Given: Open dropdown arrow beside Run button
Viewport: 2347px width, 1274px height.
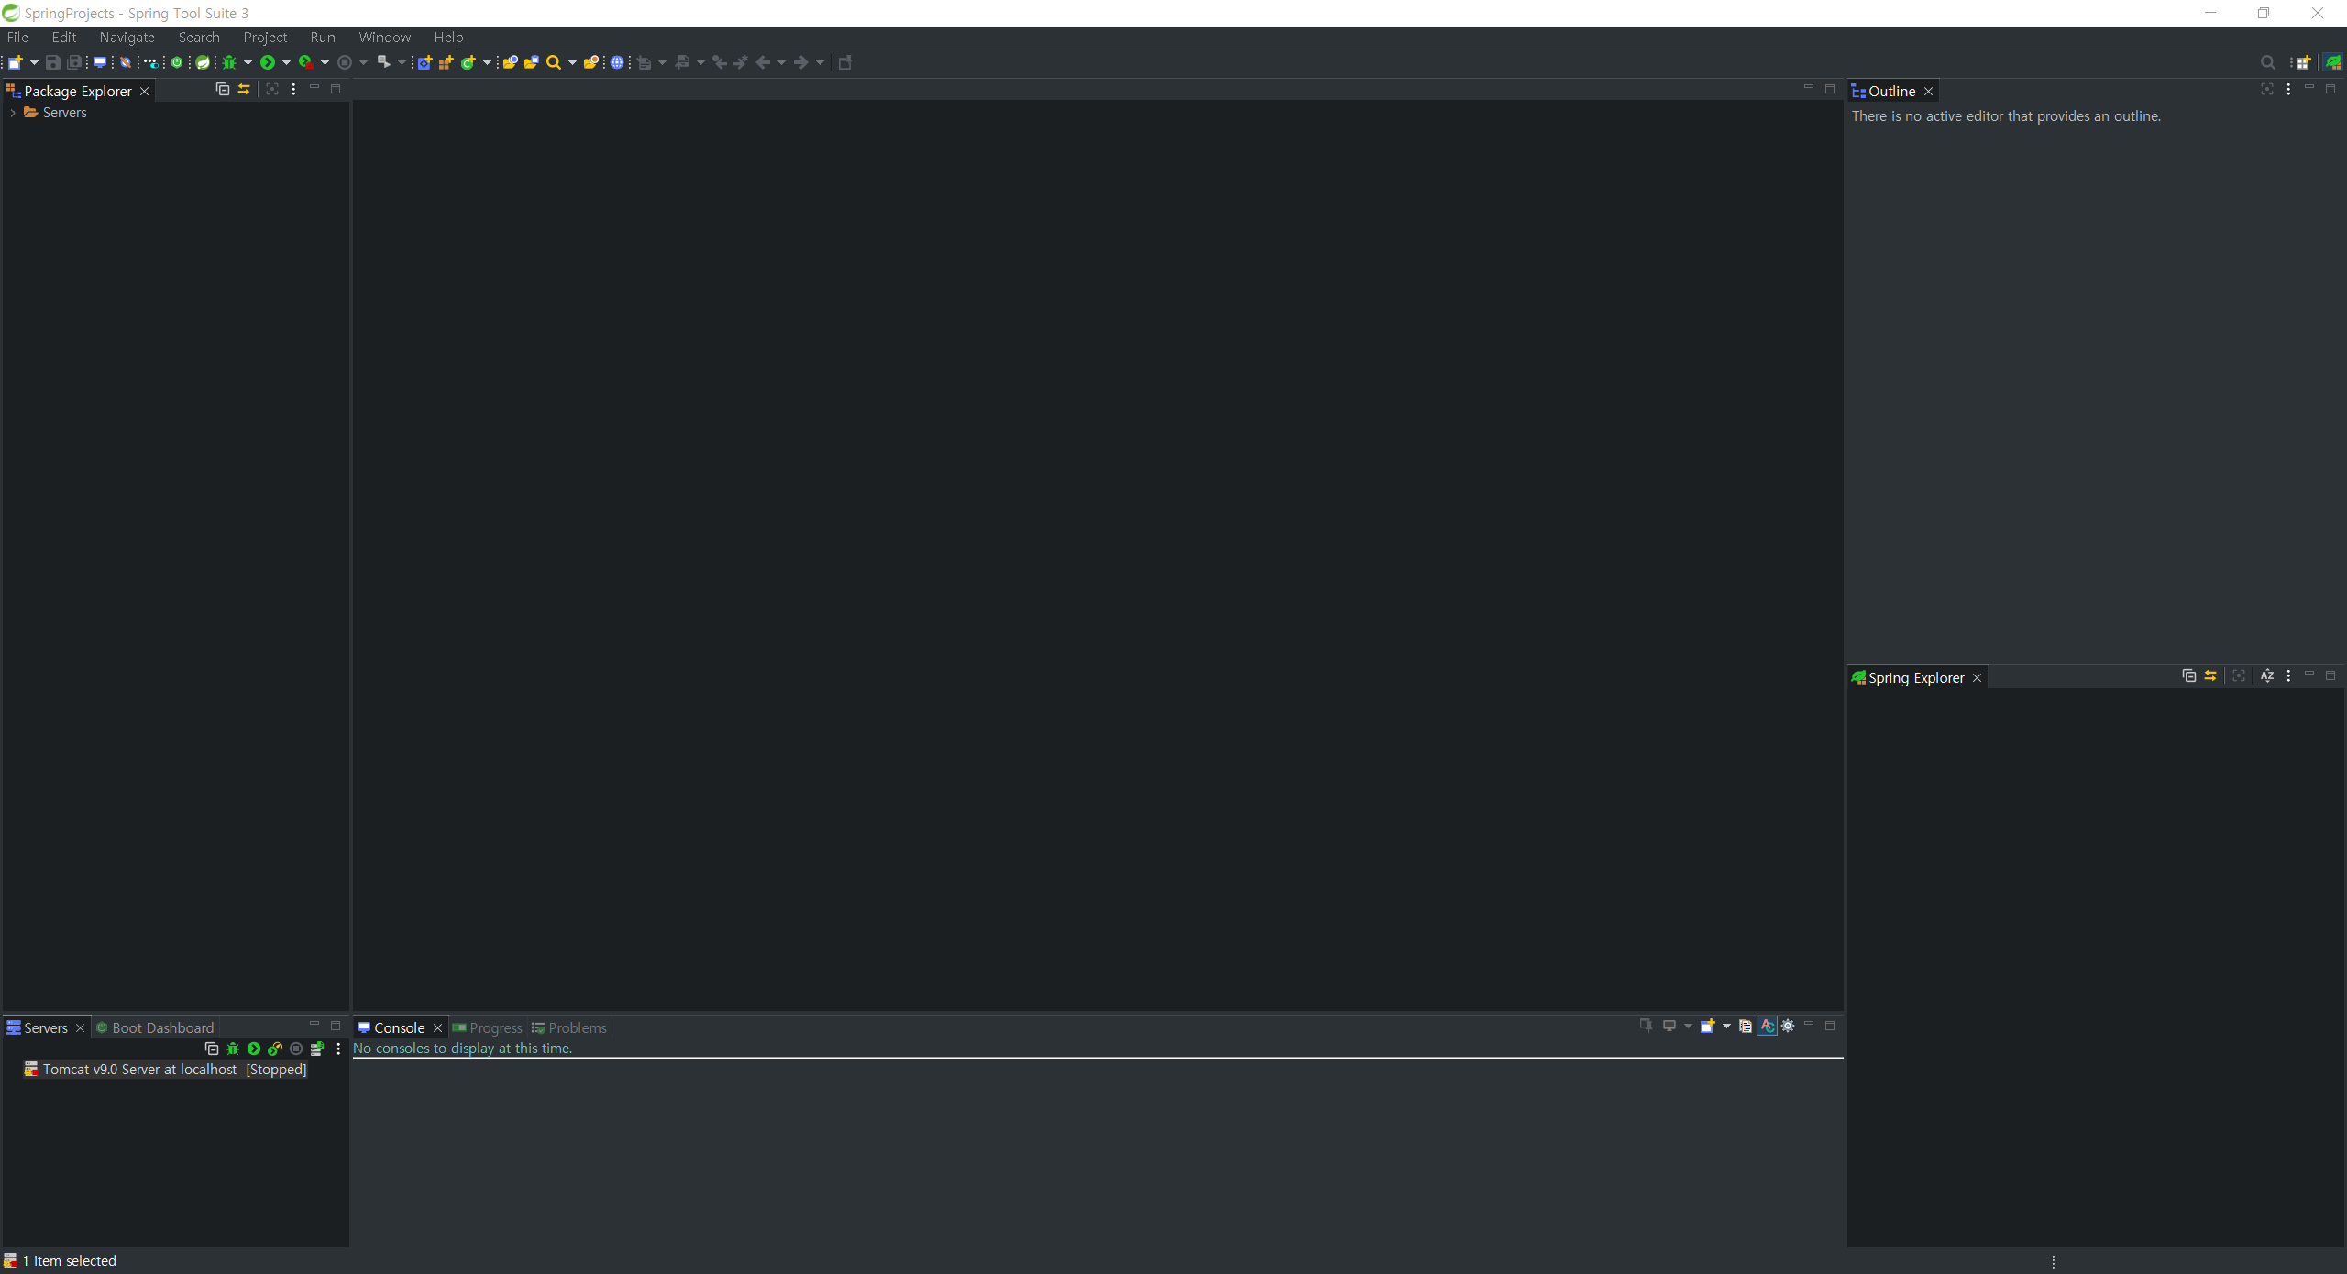Looking at the screenshot, I should click(x=286, y=62).
